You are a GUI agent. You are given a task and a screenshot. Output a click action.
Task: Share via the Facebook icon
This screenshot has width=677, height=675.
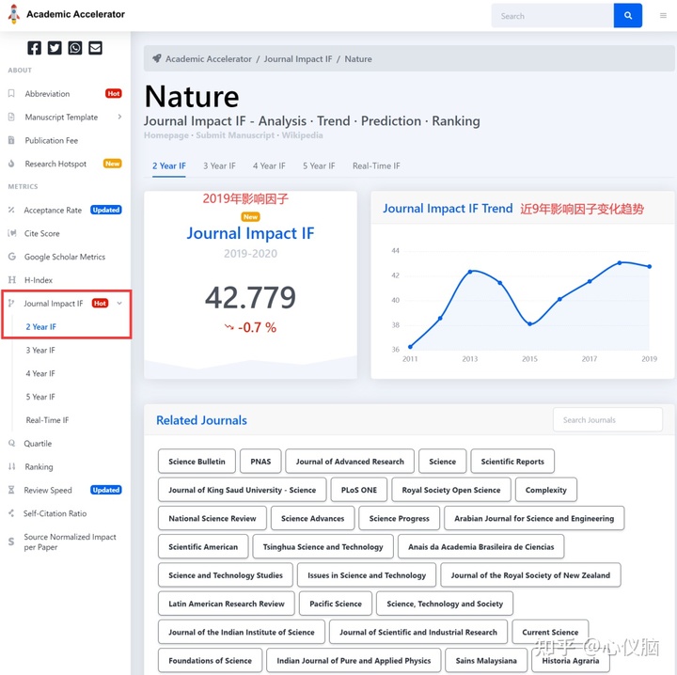(x=34, y=48)
